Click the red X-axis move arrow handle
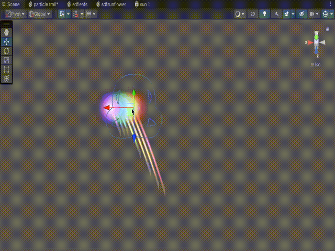335x251 pixels. coord(107,108)
